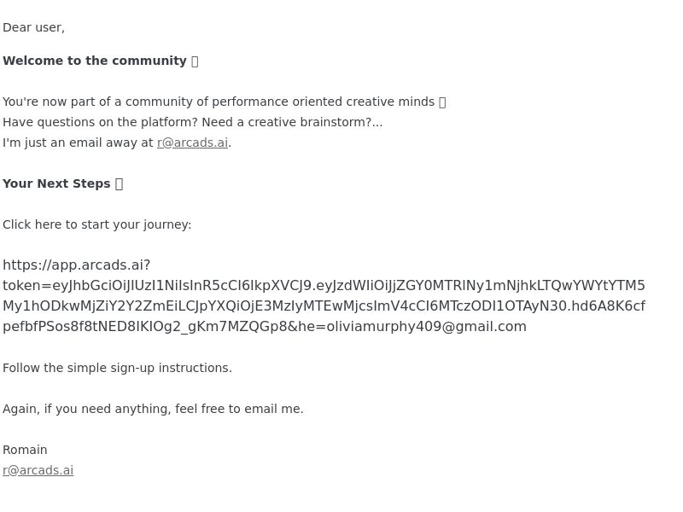
Task: Click the "You're now part of a community" sentence
Action: tap(219, 102)
